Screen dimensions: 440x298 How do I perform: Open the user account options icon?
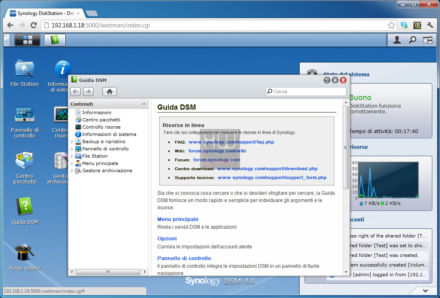point(397,40)
